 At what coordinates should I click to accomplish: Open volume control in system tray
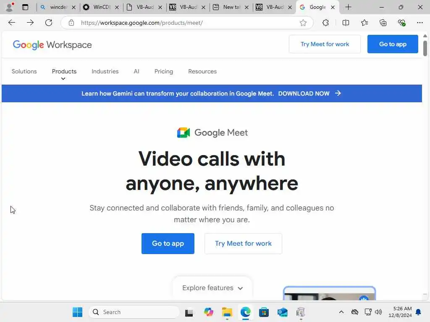click(x=378, y=312)
